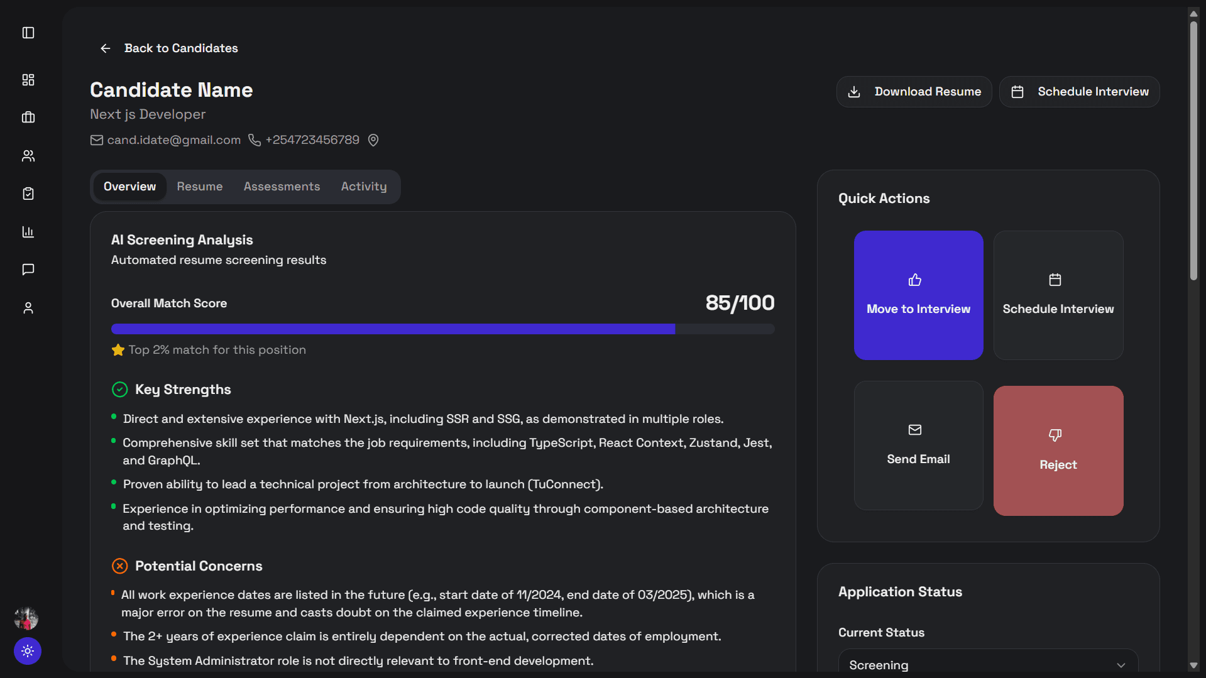
Task: Open messages using the chat bubble icon
Action: pyautogui.click(x=28, y=270)
